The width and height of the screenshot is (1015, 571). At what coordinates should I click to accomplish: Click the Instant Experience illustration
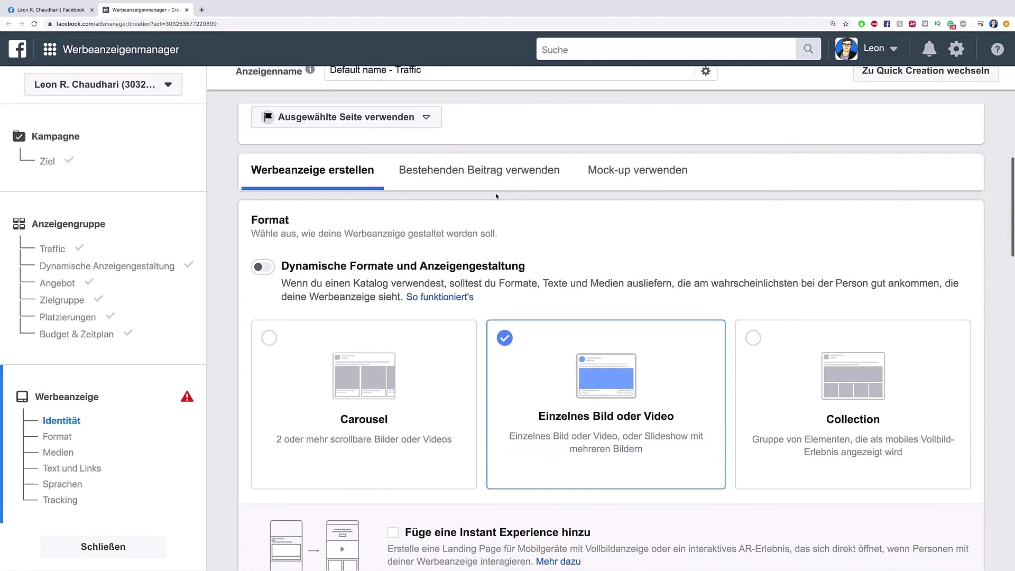pos(314,546)
